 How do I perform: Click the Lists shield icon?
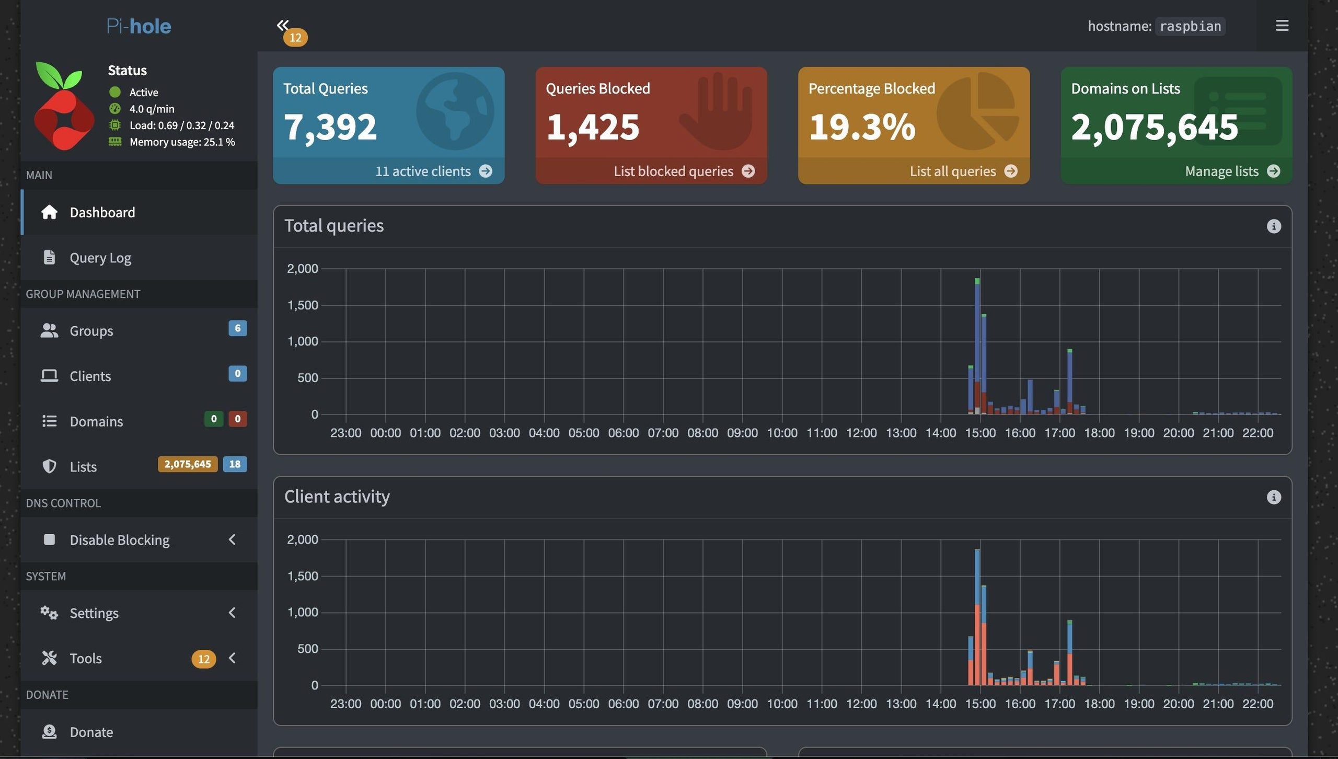coord(49,466)
